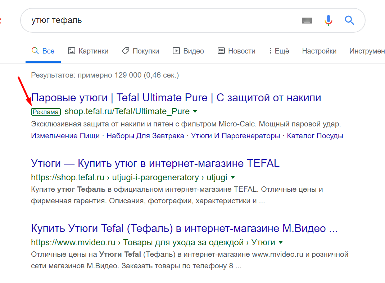
Task: Open the "Покупки" shopping tab
Action: pyautogui.click(x=140, y=51)
